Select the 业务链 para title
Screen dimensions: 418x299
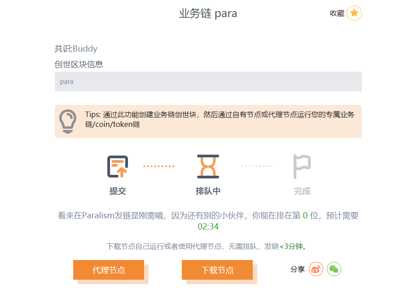tap(208, 13)
